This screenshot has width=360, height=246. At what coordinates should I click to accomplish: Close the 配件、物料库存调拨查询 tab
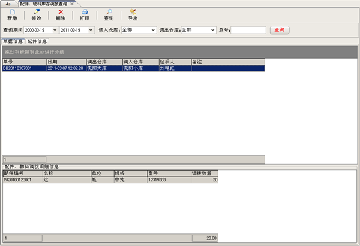(x=72, y=4)
